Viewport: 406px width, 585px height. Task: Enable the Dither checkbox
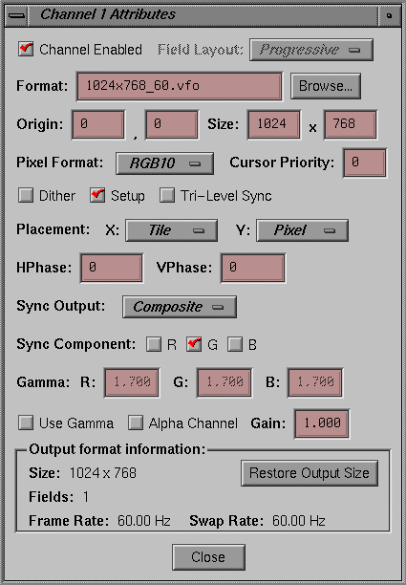point(26,195)
